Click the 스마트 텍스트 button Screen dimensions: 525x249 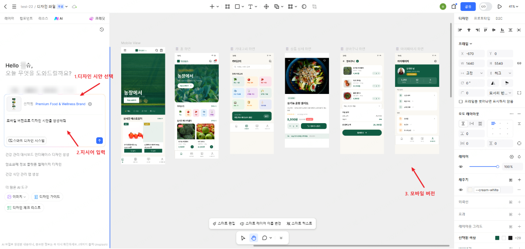300,223
